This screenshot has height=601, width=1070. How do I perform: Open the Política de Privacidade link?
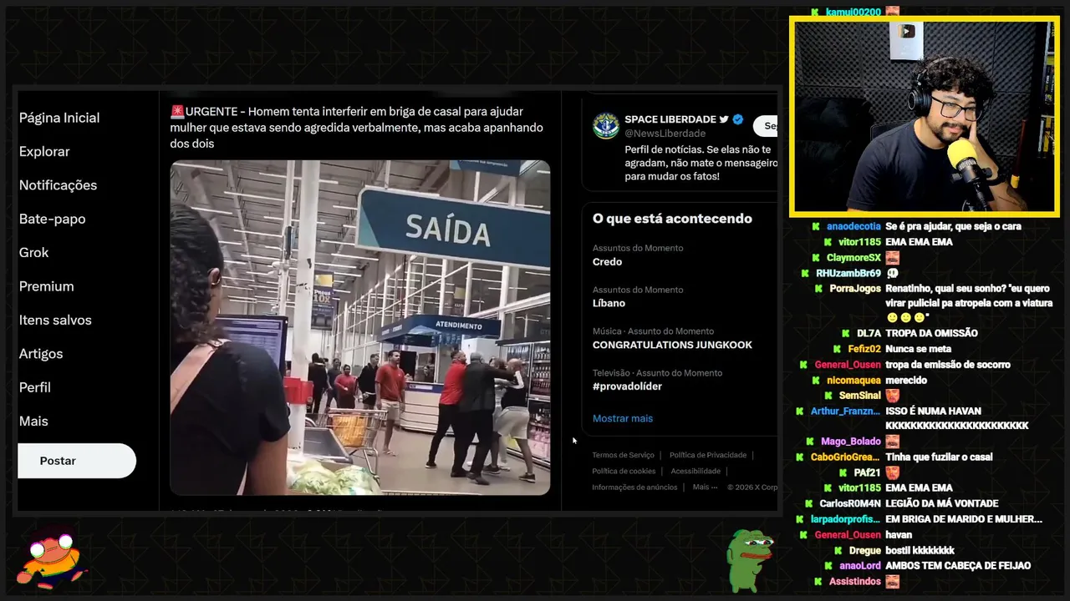tap(708, 455)
